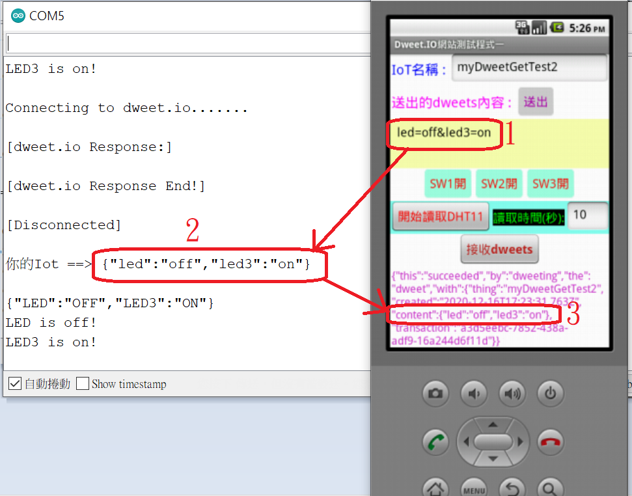
Task: Enable the Show timestamp checkbox
Action: coord(83,383)
